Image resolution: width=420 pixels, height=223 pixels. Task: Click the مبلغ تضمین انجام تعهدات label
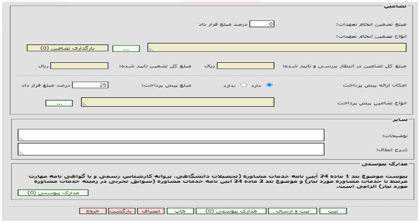pos(371,24)
